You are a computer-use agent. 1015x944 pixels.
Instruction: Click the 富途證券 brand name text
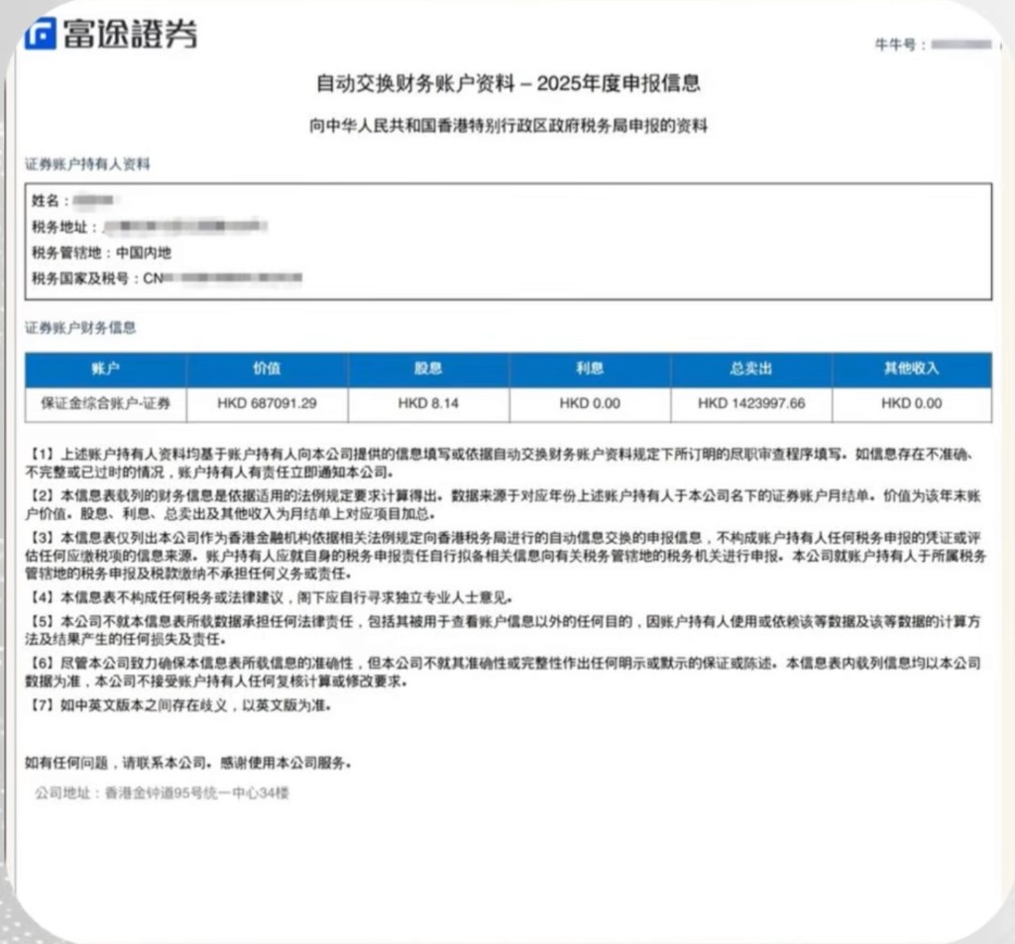[x=130, y=34]
